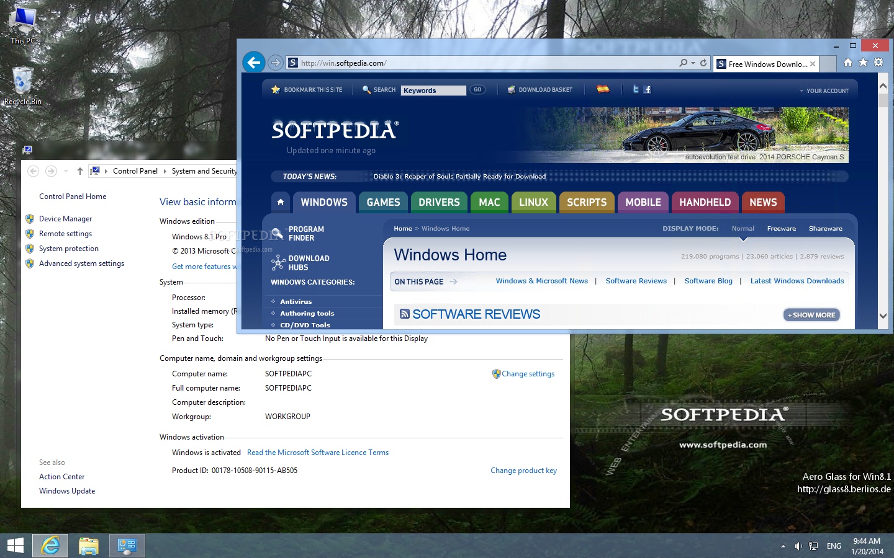Select the MOBILE tab
Viewport: 894px width, 558px height.
tap(643, 202)
